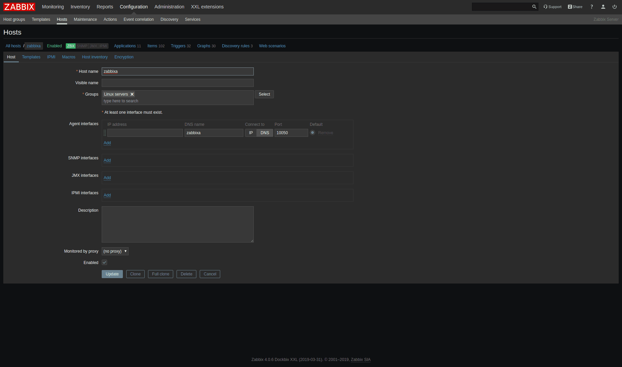Image resolution: width=622 pixels, height=367 pixels.
Task: Click the Zabbix logo in the top bar
Action: point(19,7)
